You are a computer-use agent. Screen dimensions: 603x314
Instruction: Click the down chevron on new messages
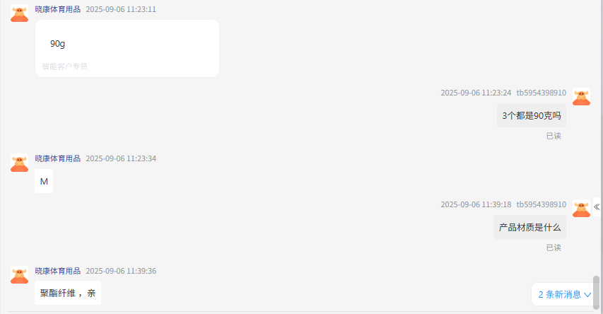coord(587,295)
